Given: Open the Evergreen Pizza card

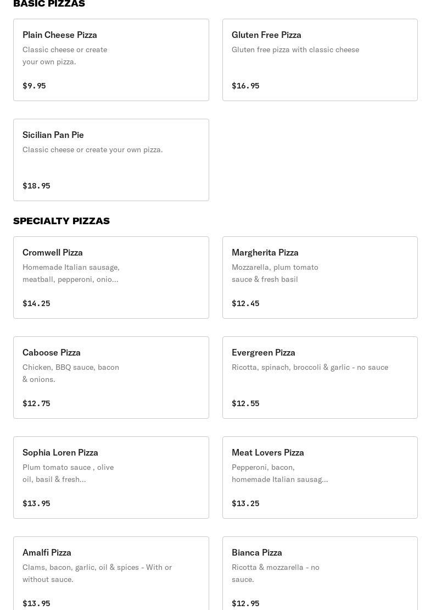Looking at the screenshot, I should [320, 378].
